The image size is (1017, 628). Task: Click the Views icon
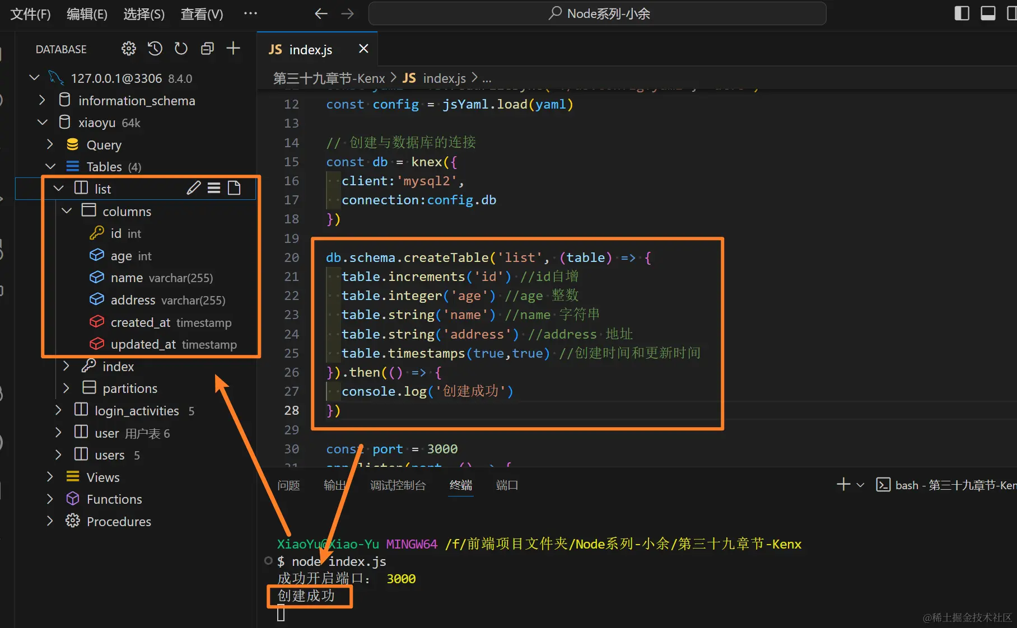point(73,476)
